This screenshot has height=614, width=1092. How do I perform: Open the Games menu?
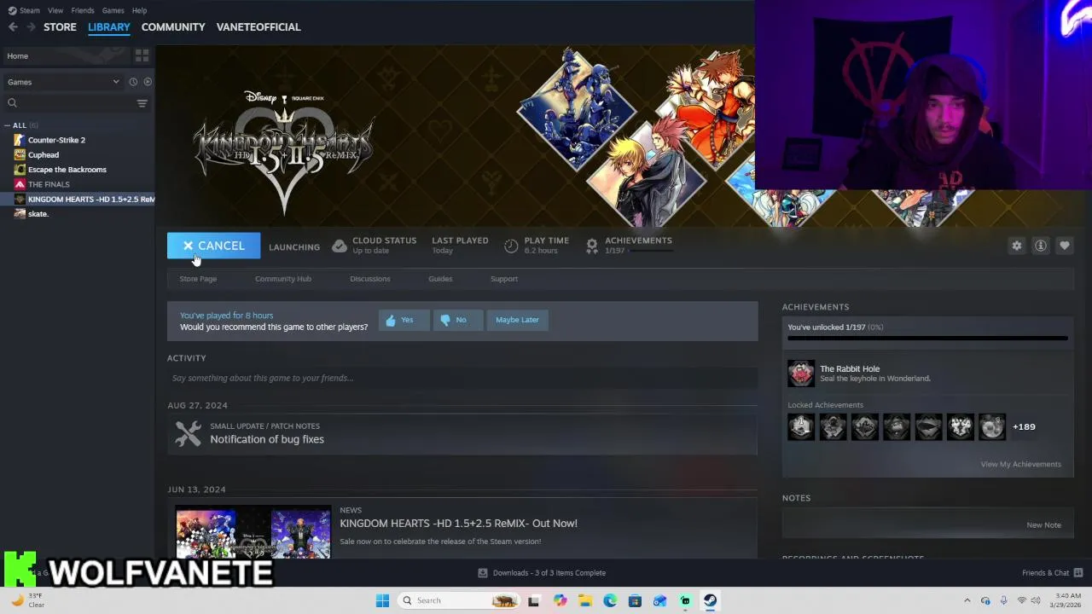pyautogui.click(x=113, y=10)
